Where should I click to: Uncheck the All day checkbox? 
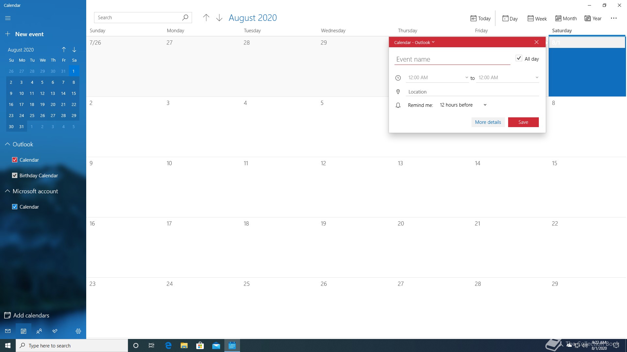(519, 58)
